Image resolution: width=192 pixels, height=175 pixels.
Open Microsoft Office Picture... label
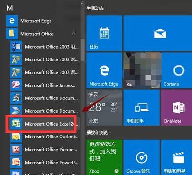pyautogui.click(x=51, y=149)
